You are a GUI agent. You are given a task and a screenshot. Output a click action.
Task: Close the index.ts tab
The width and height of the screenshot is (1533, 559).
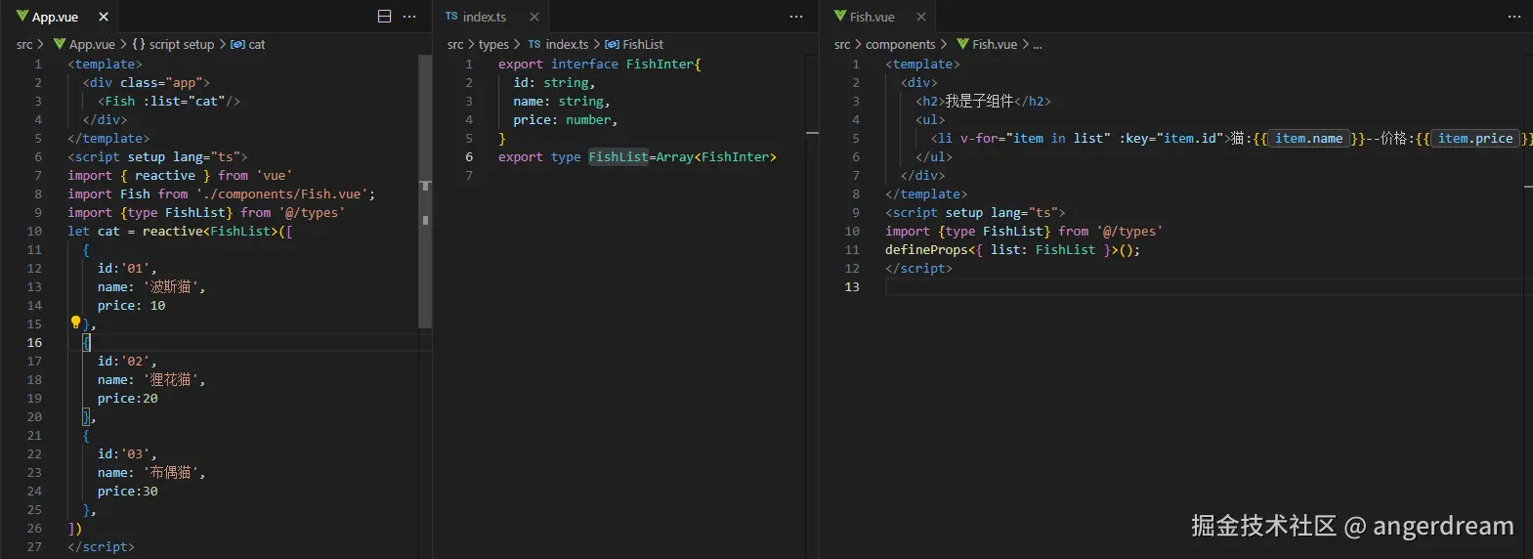coord(534,17)
